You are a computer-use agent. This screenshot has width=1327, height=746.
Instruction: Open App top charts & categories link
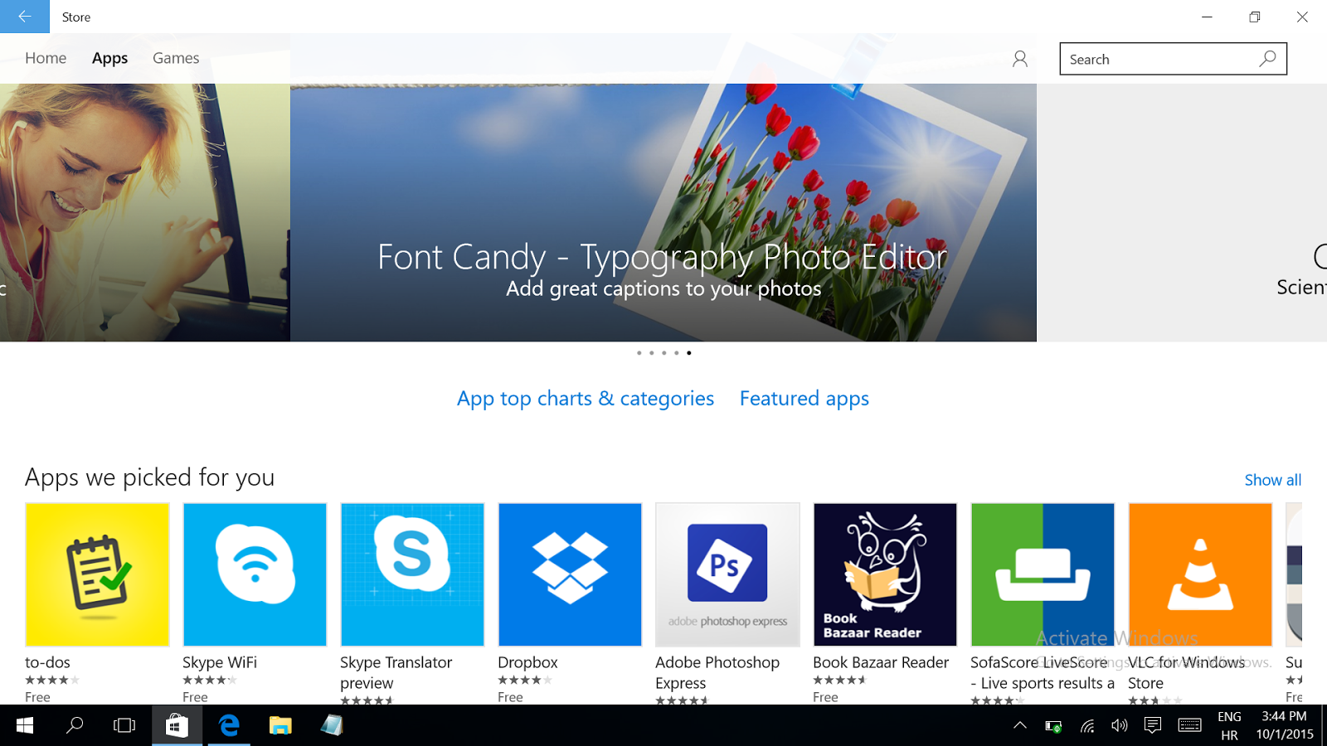click(585, 399)
